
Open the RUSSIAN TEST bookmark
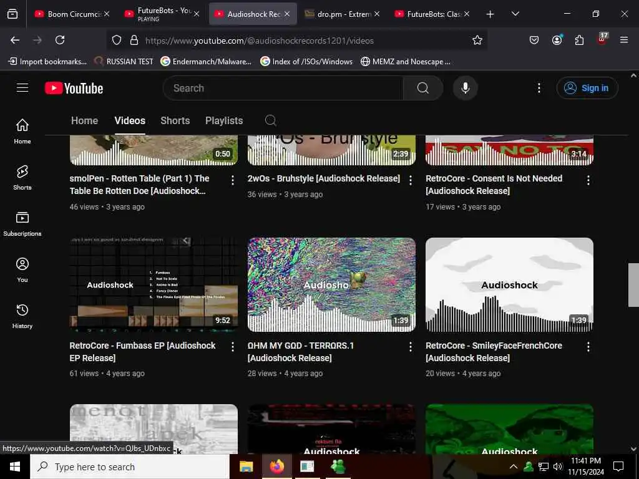pyautogui.click(x=124, y=62)
